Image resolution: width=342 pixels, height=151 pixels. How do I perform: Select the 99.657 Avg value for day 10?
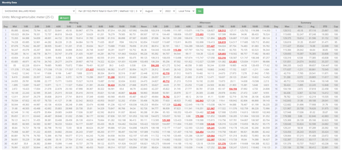coord(313,65)
